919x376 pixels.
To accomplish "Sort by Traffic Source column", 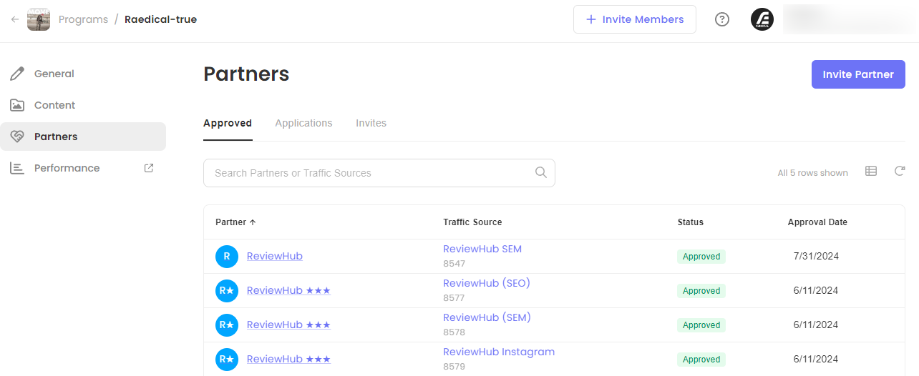I will pyautogui.click(x=472, y=222).
